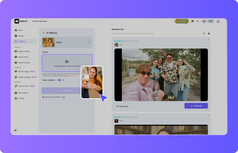Select Text To Music in the sidebar
Viewport: 238px width, 153px height.
click(23, 86)
